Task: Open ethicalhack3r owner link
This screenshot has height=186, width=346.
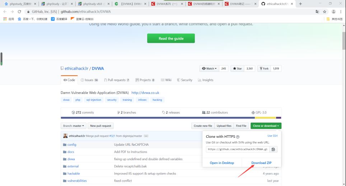Action: pyautogui.click(x=76, y=69)
